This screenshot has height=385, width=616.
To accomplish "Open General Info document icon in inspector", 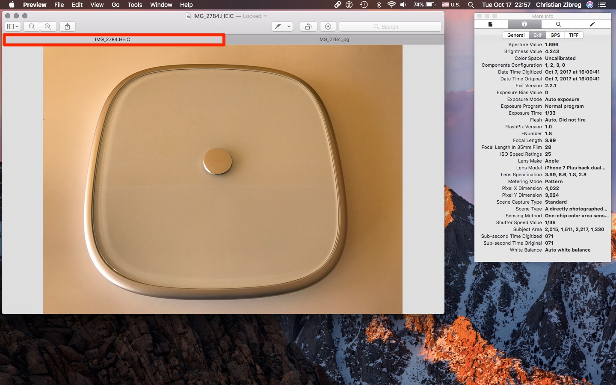I will coord(491,24).
